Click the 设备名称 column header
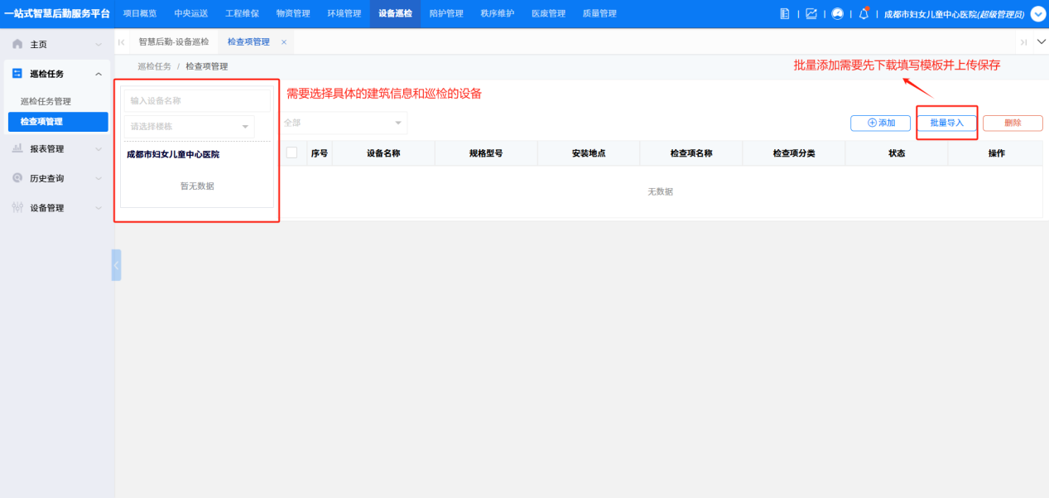 383,153
